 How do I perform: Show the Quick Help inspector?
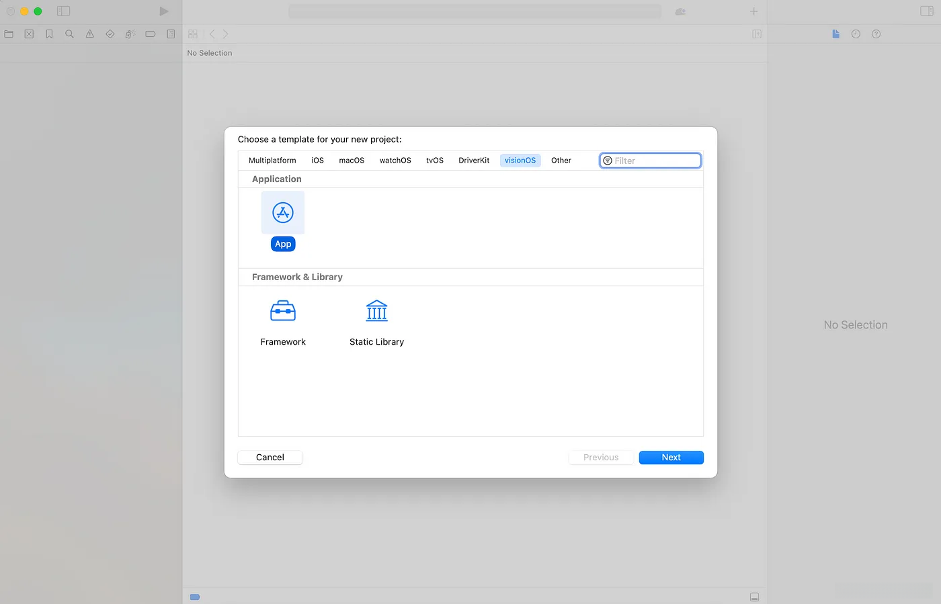click(876, 34)
